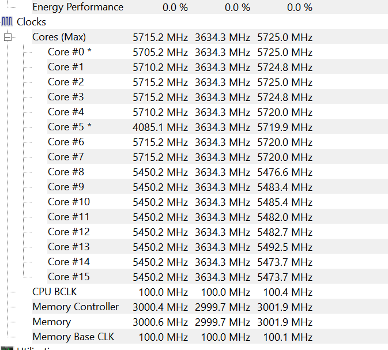Click CPU BCLK's 100.4 MHz max value
The width and height of the screenshot is (388, 350).
coord(288,292)
